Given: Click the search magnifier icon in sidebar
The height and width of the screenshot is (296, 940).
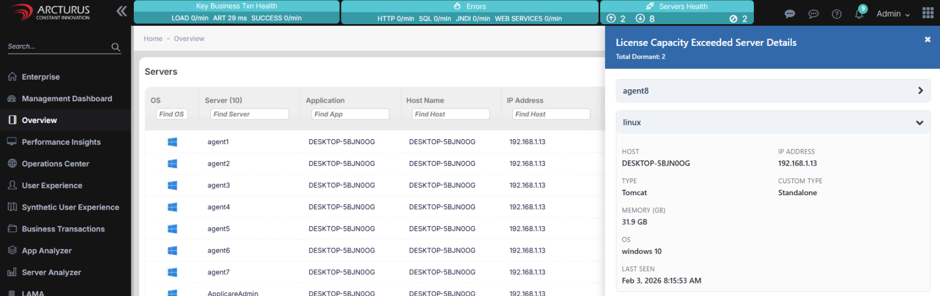Looking at the screenshot, I should click(116, 46).
